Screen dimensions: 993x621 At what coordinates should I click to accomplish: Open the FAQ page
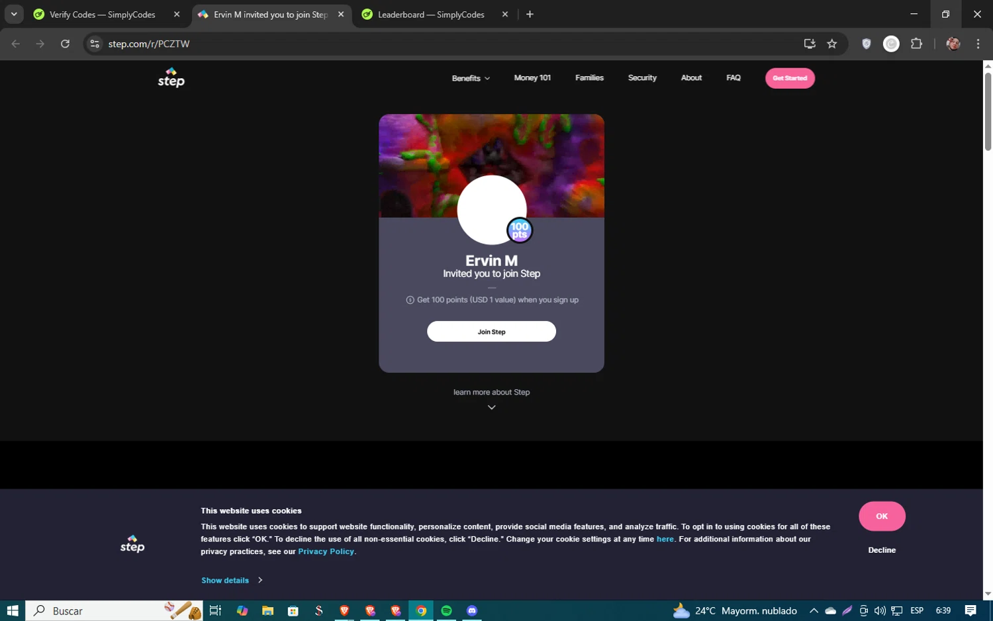(x=733, y=78)
